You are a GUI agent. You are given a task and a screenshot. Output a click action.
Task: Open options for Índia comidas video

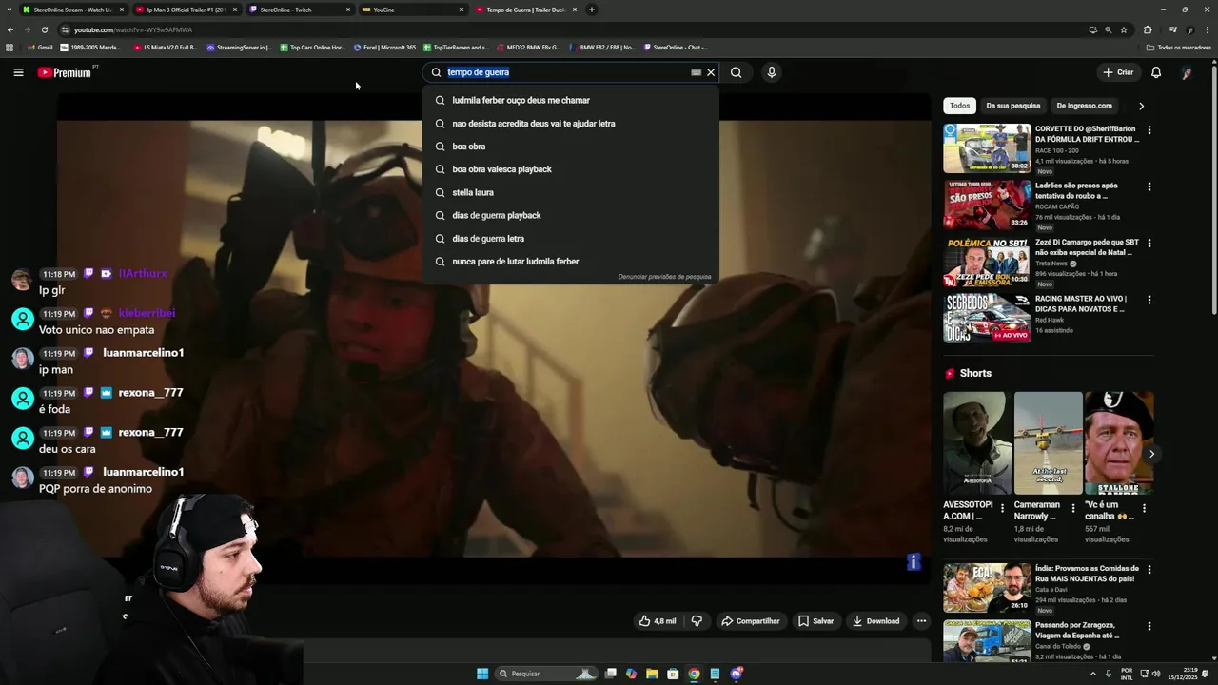pyautogui.click(x=1149, y=570)
